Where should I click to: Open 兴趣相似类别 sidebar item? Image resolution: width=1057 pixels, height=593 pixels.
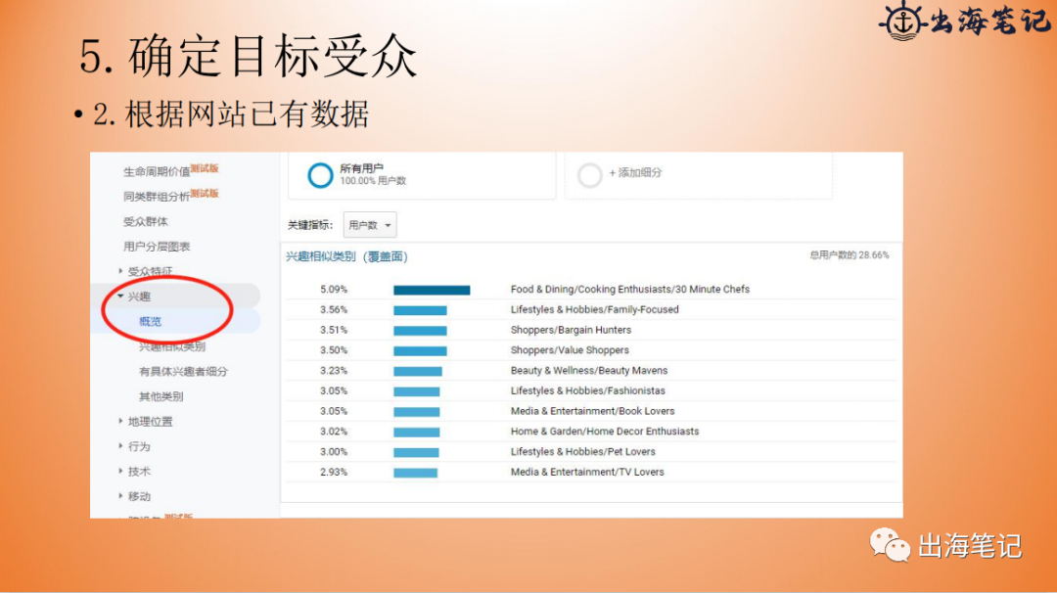(x=172, y=346)
